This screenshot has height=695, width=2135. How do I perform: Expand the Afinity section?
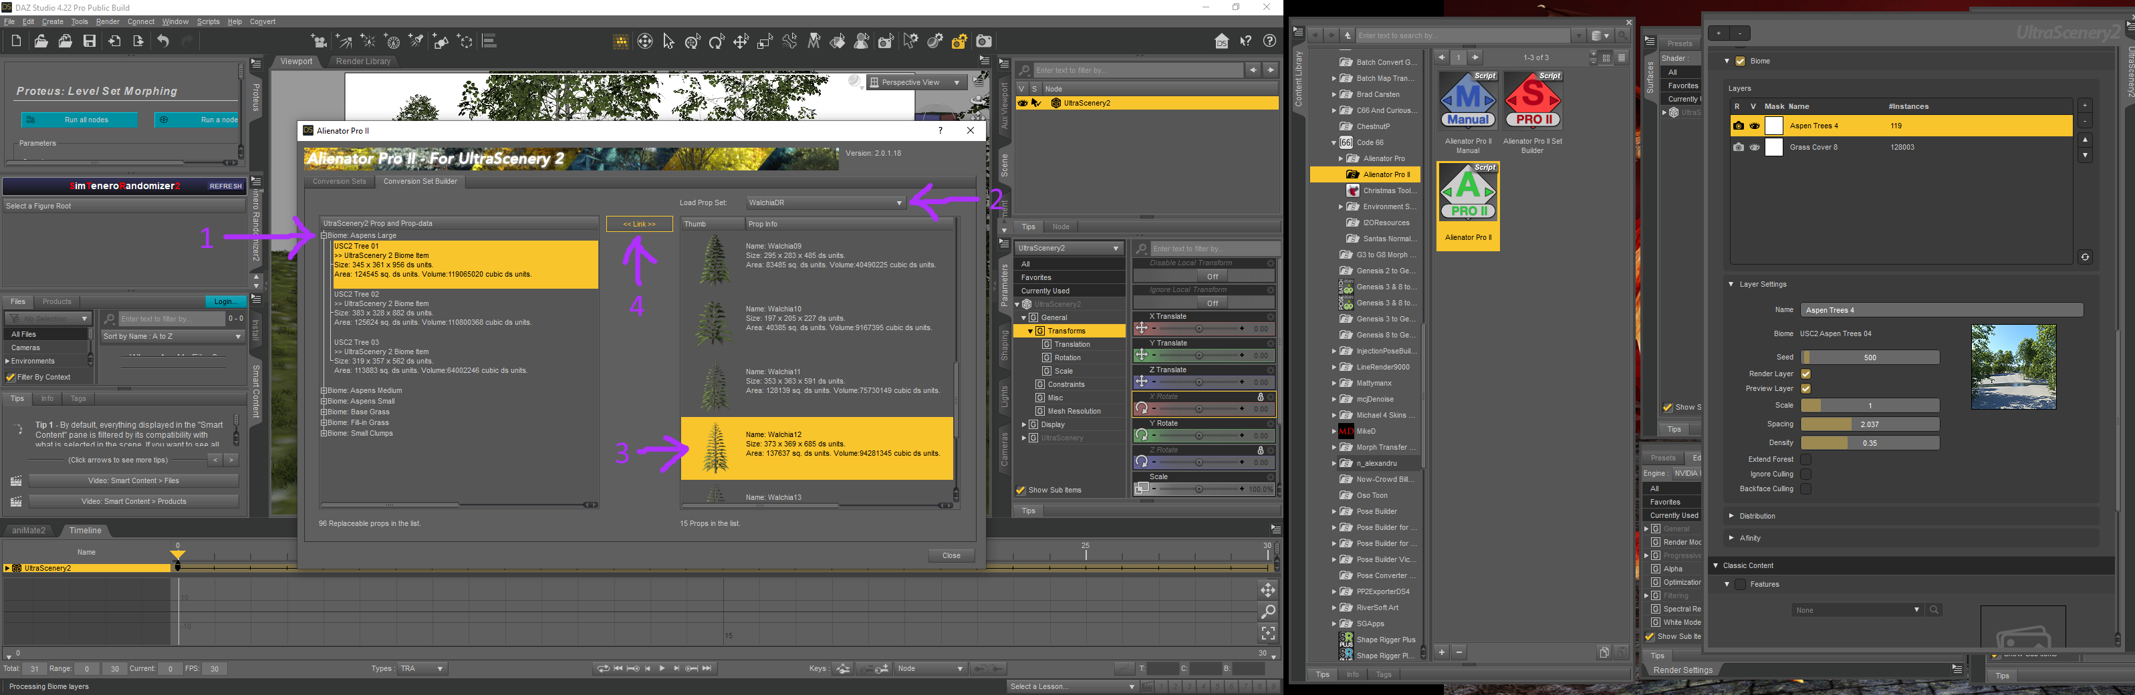[1731, 539]
